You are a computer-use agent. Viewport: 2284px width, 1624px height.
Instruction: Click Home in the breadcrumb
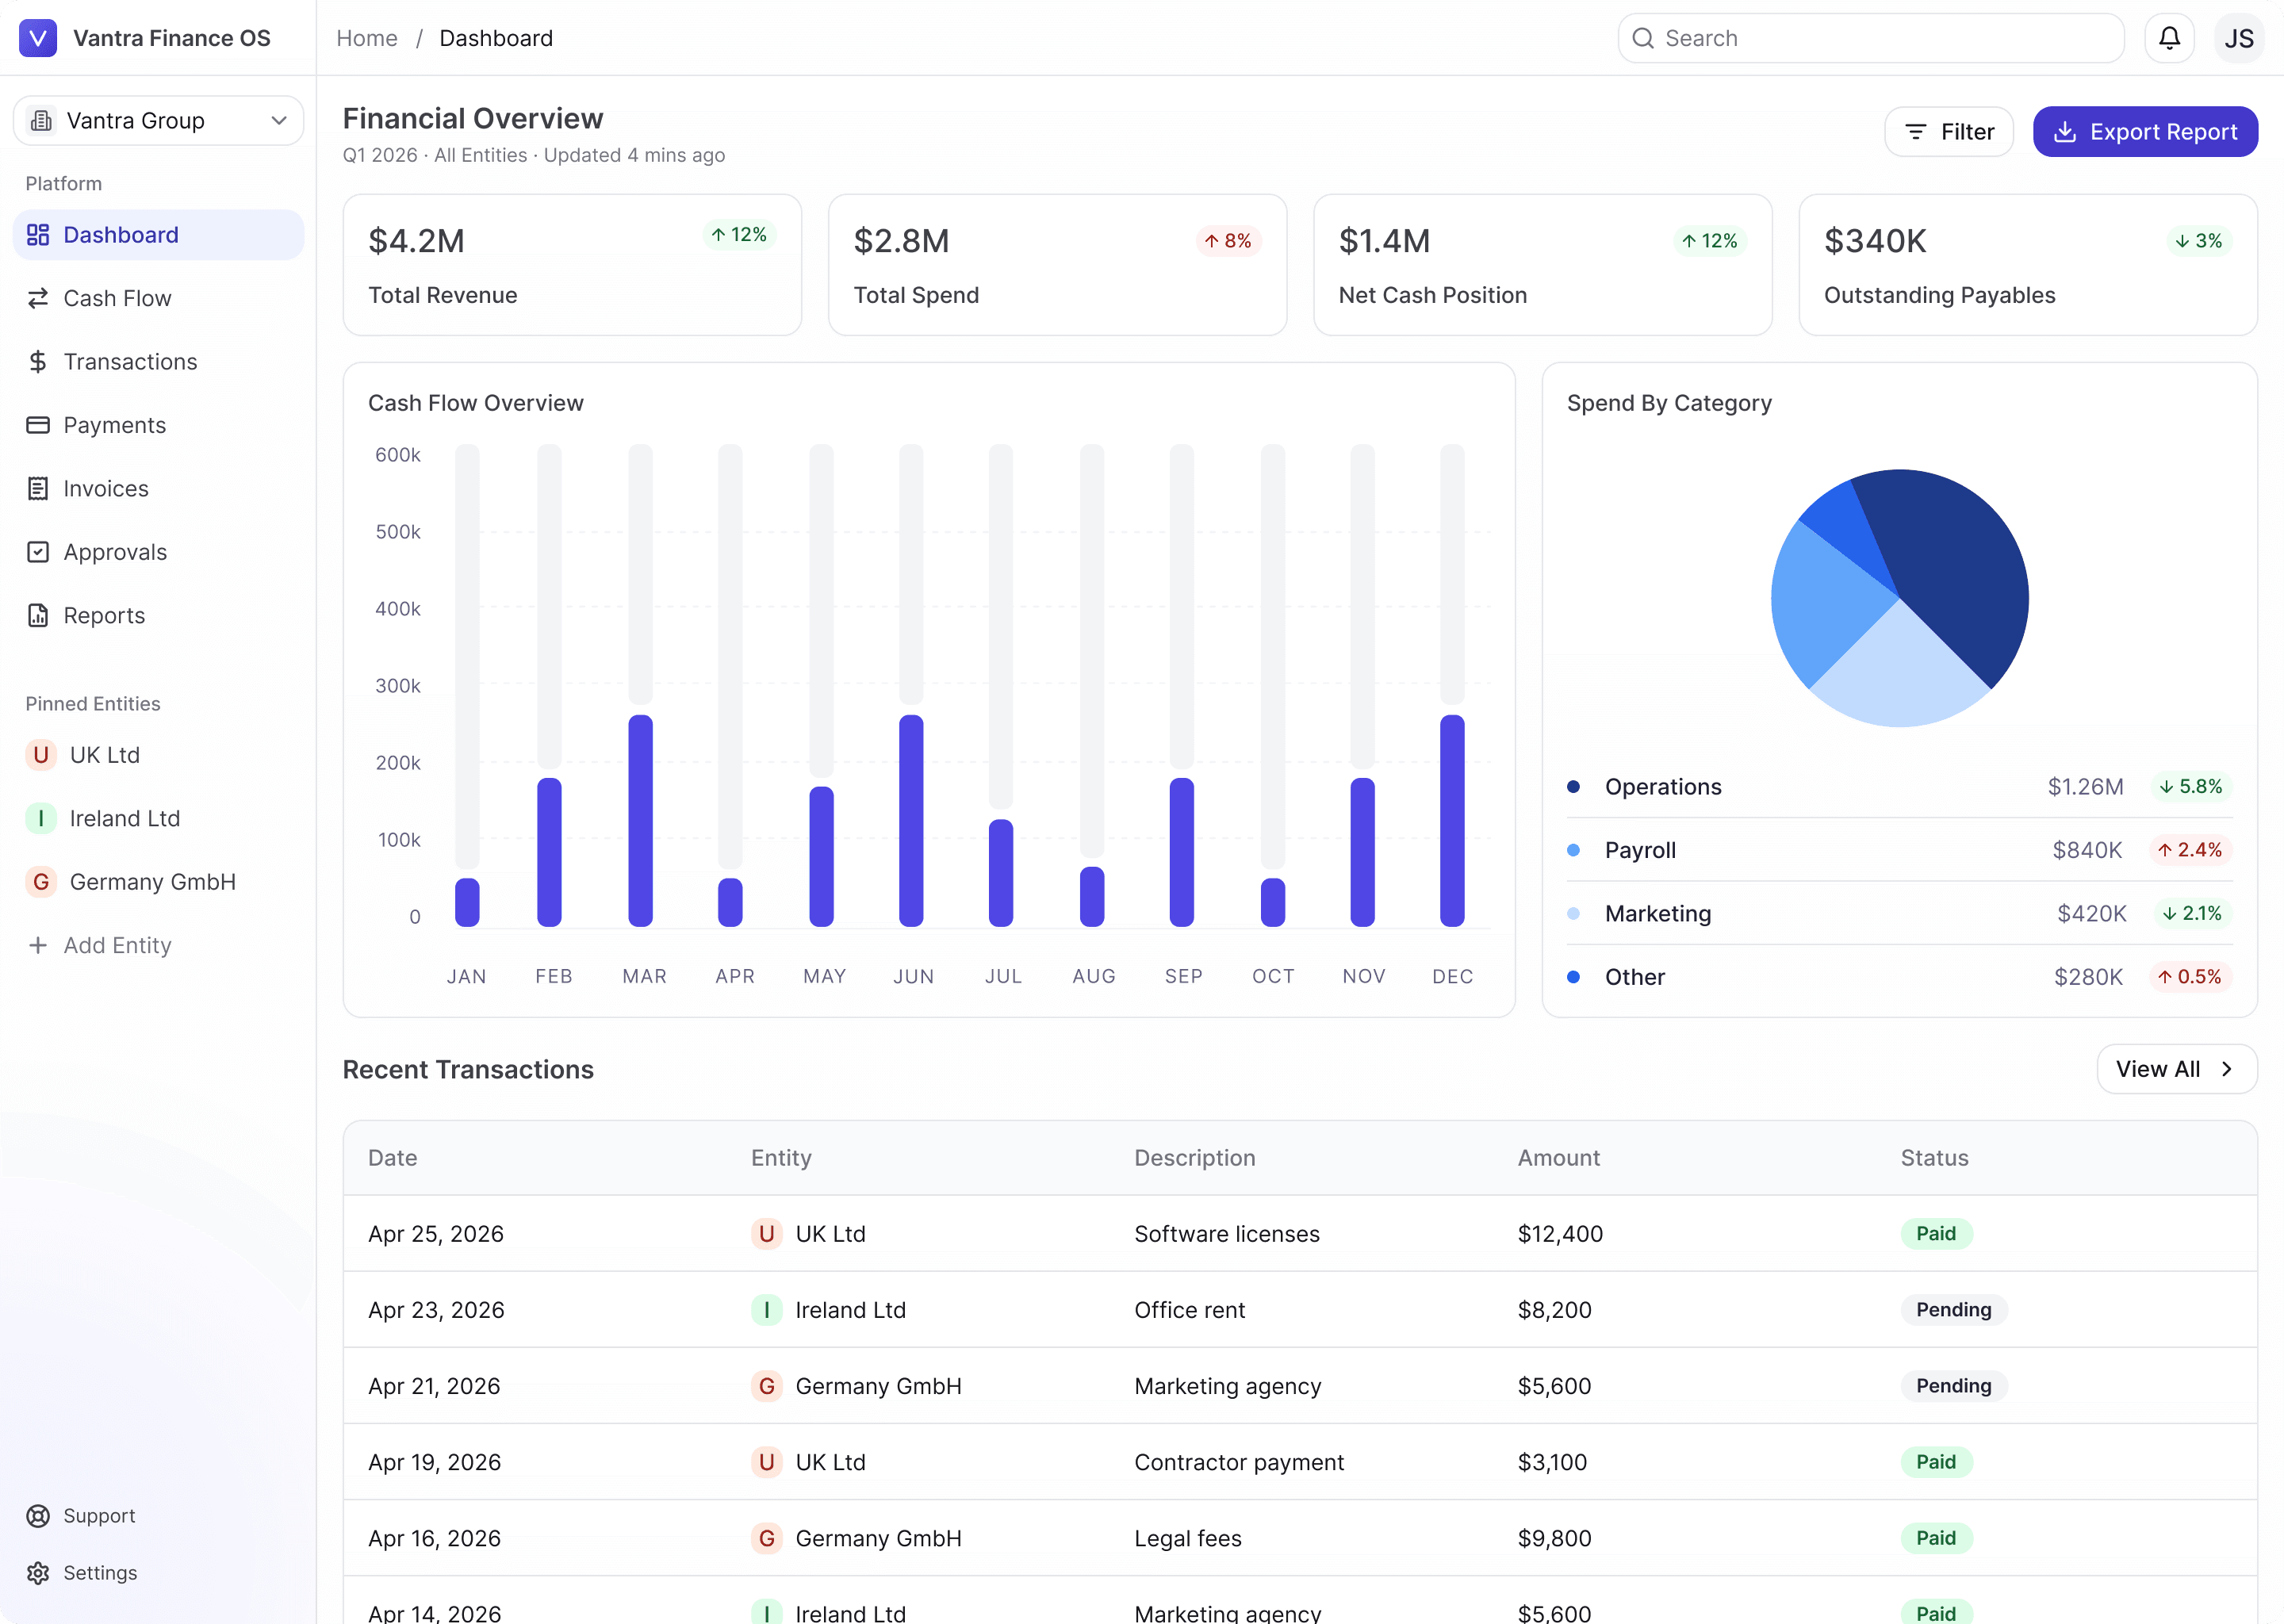pos(367,38)
